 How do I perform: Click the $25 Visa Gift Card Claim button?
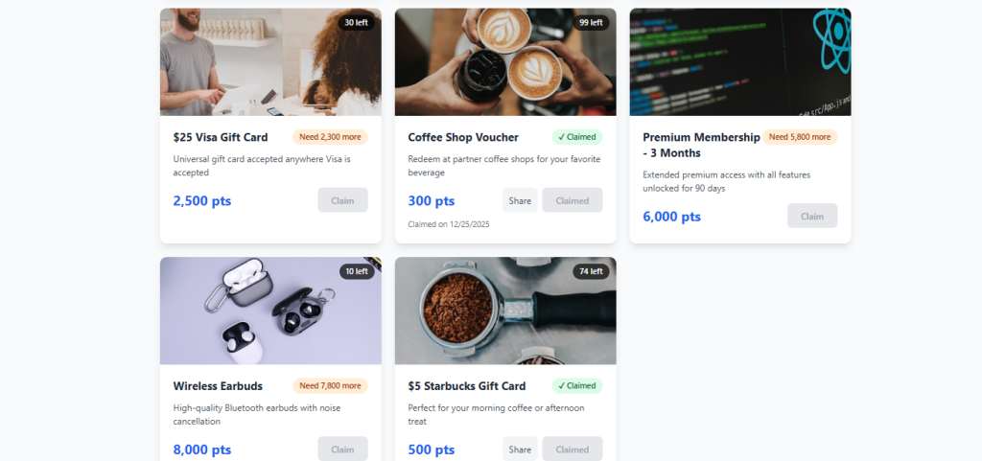tap(342, 200)
